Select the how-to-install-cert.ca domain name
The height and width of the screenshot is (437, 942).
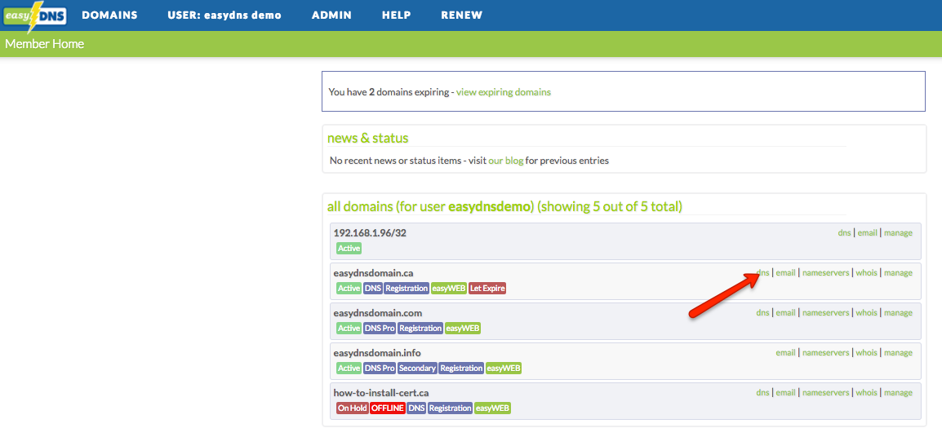point(381,393)
